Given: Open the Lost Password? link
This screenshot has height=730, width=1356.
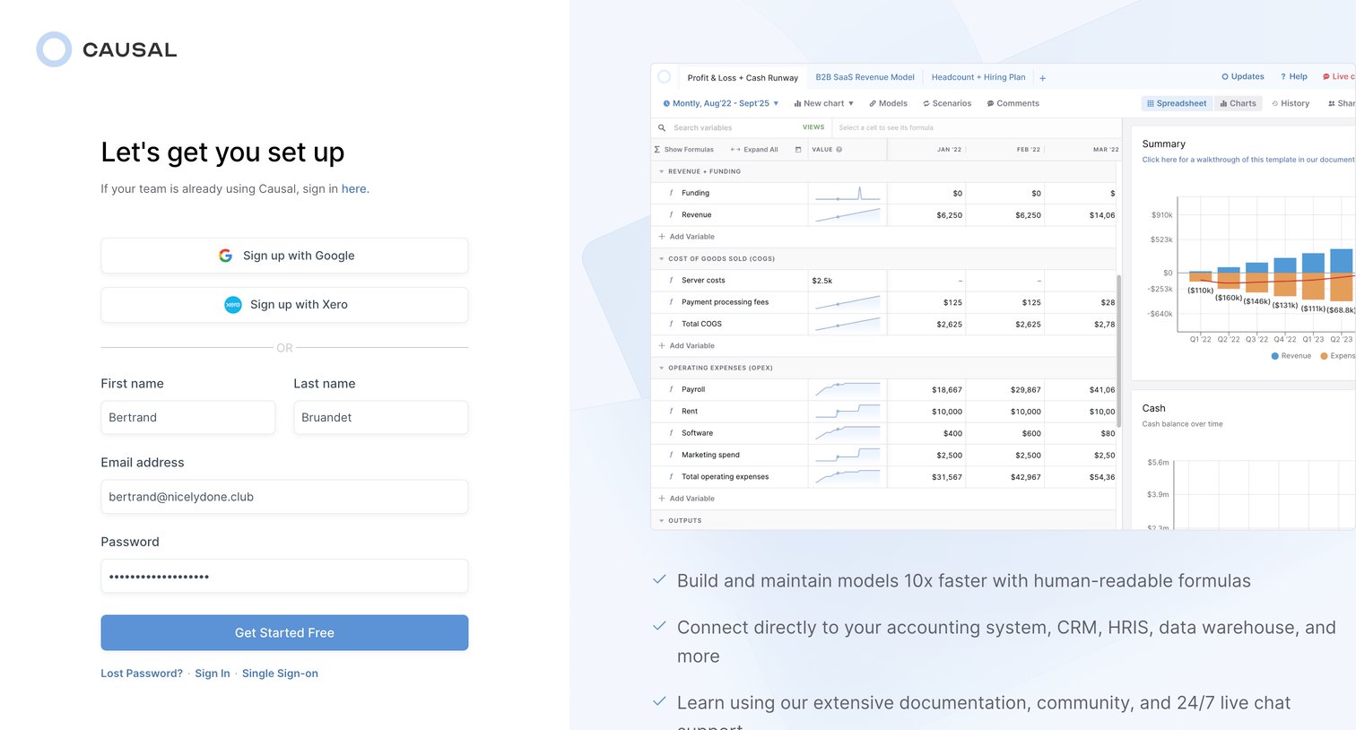Looking at the screenshot, I should (142, 674).
